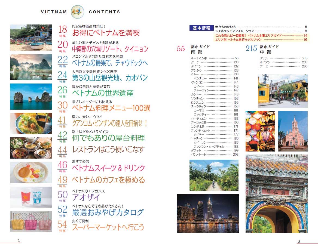Open the フエ entry under 中部
Screen dimensions: 318x247
coord(263,66)
